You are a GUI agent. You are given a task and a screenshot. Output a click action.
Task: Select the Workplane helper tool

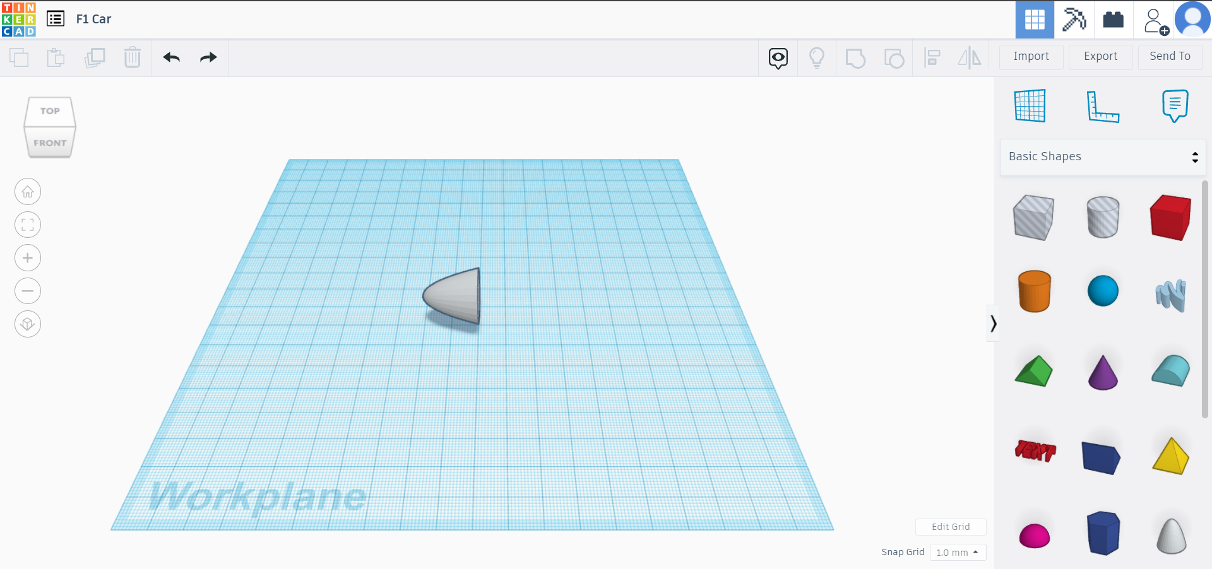[x=1030, y=105]
